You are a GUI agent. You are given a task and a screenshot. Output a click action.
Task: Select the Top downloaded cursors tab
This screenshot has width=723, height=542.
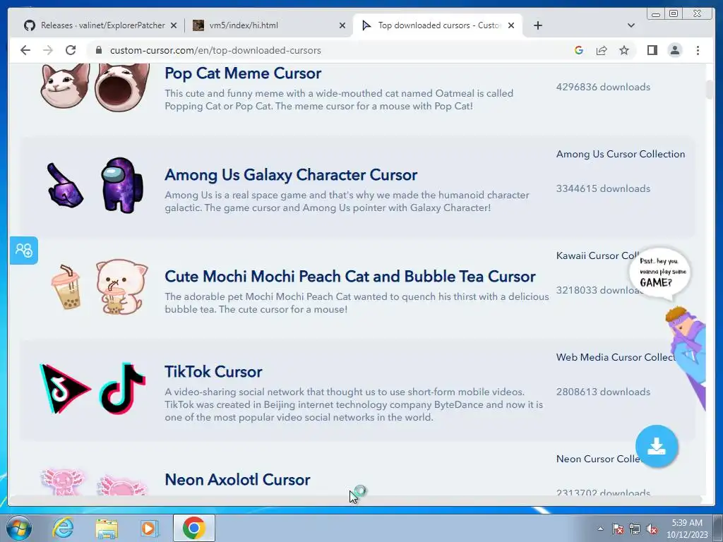tap(438, 25)
